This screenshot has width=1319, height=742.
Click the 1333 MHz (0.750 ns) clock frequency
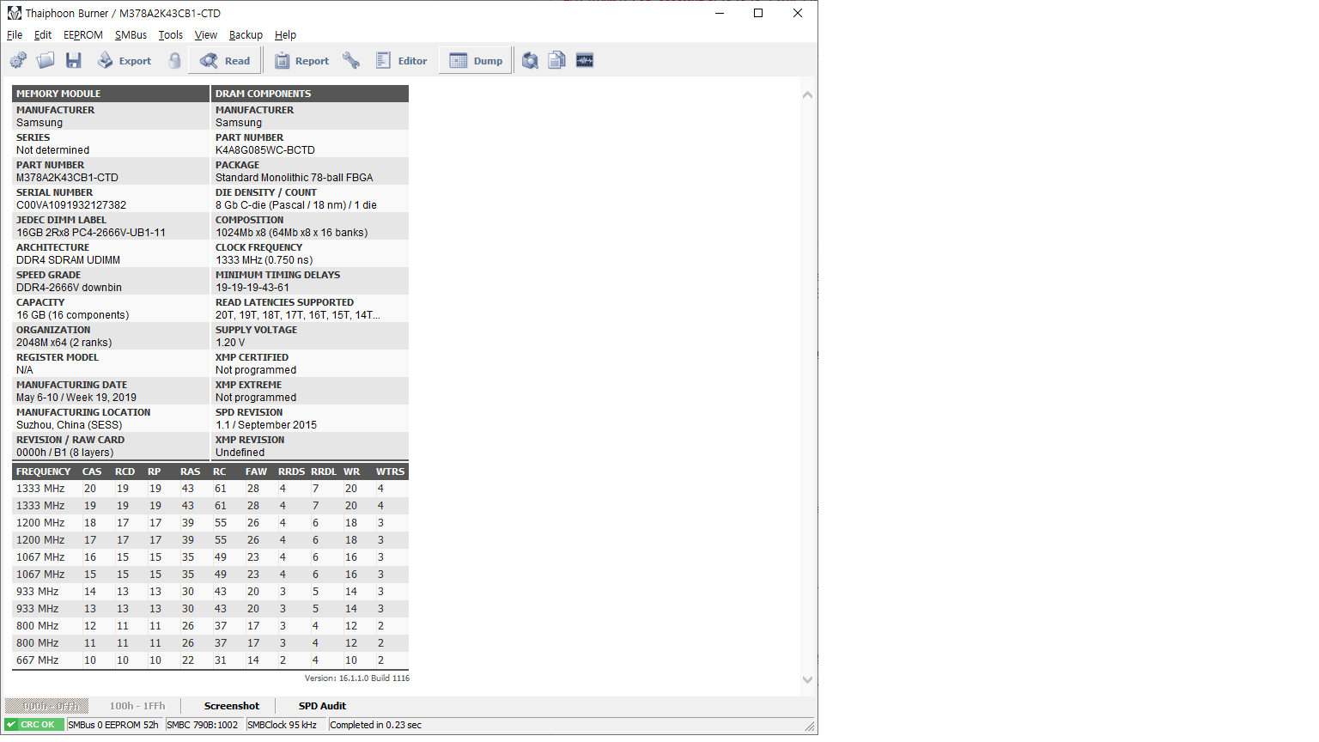coord(264,260)
